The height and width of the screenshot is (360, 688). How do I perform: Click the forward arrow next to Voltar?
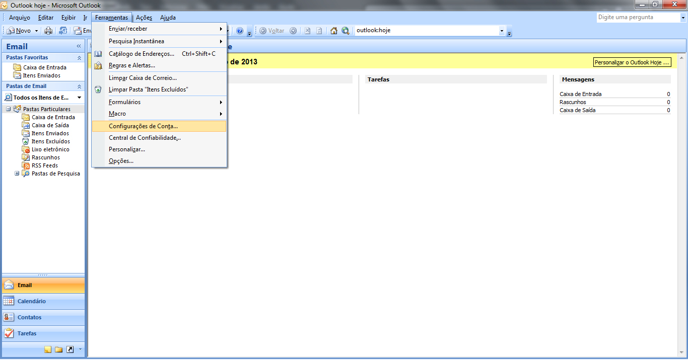293,31
